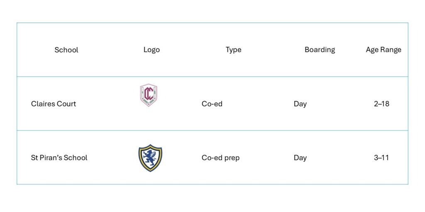The height and width of the screenshot is (212, 425).
Task: Select the Logo column header
Action: [151, 50]
